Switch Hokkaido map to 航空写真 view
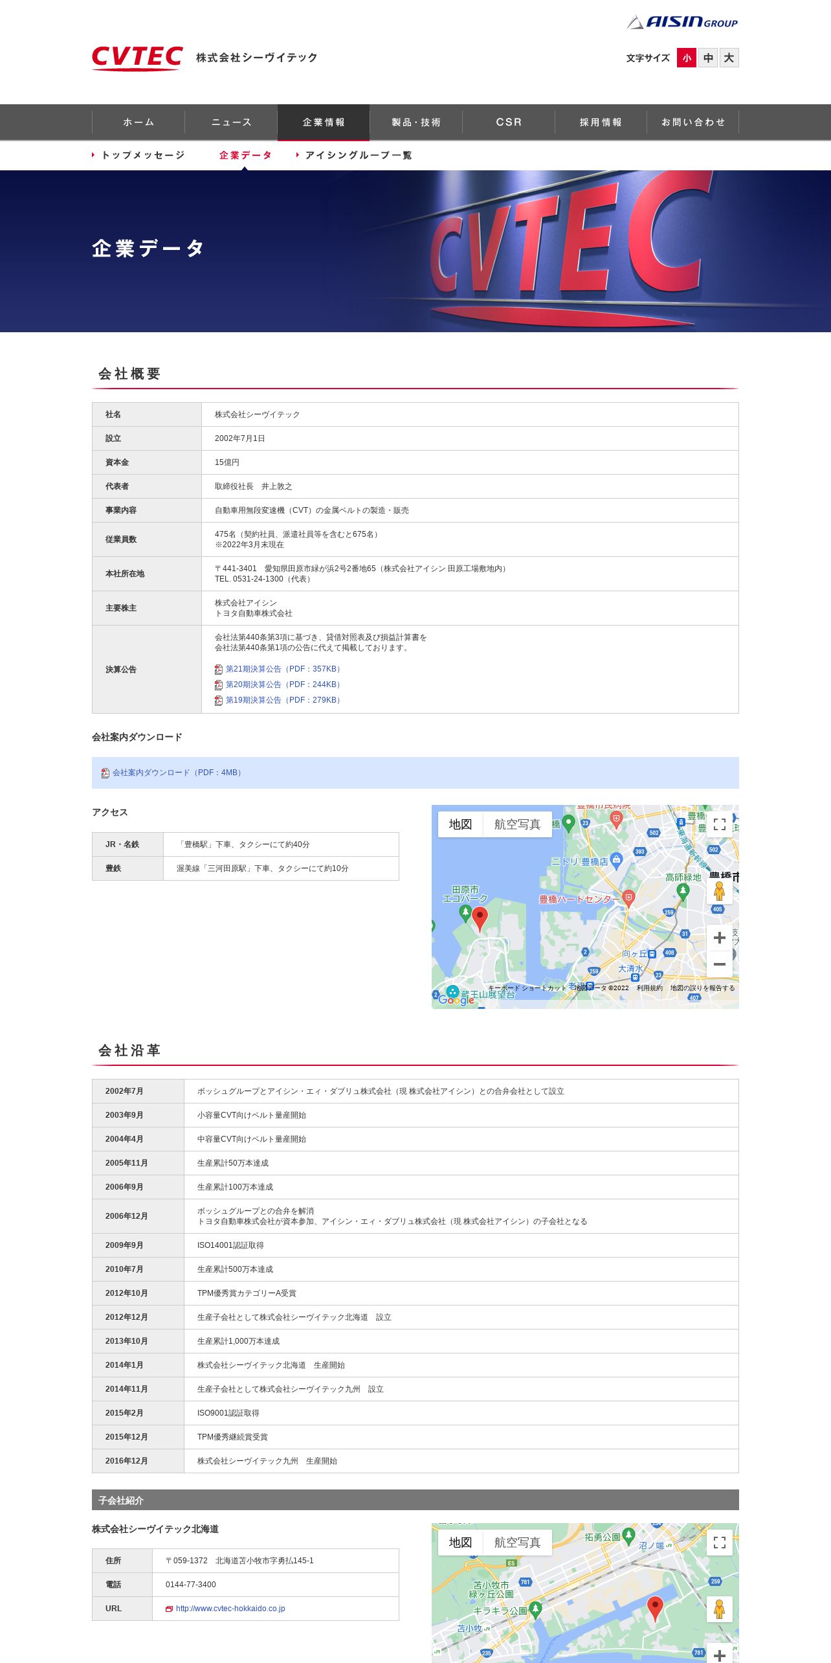 point(517,1543)
